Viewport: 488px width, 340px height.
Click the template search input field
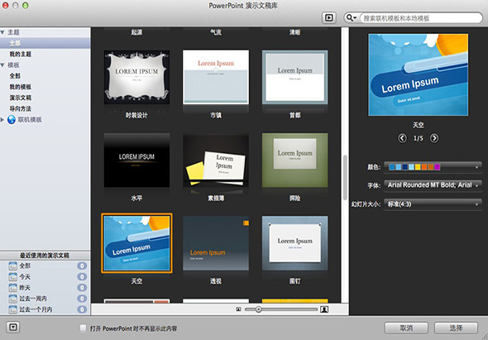click(x=421, y=18)
